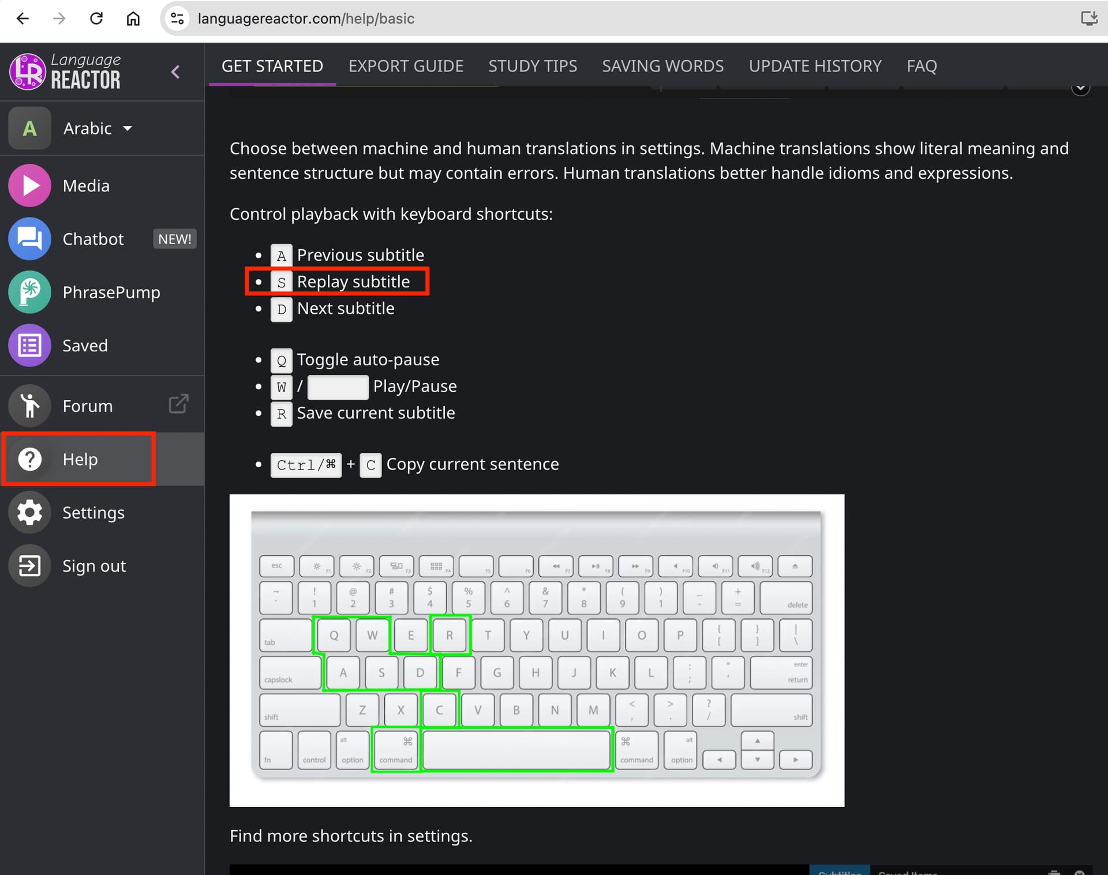Select the Media sidebar label
Image resolution: width=1108 pixels, height=875 pixels.
point(86,186)
